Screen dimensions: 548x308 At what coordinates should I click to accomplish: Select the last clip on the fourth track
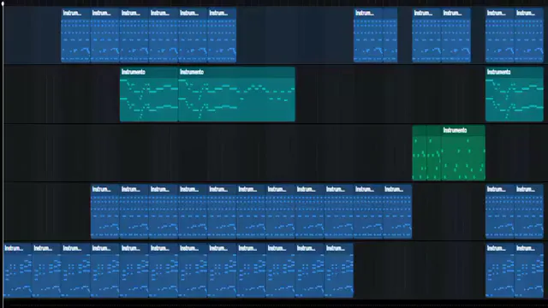click(x=529, y=211)
